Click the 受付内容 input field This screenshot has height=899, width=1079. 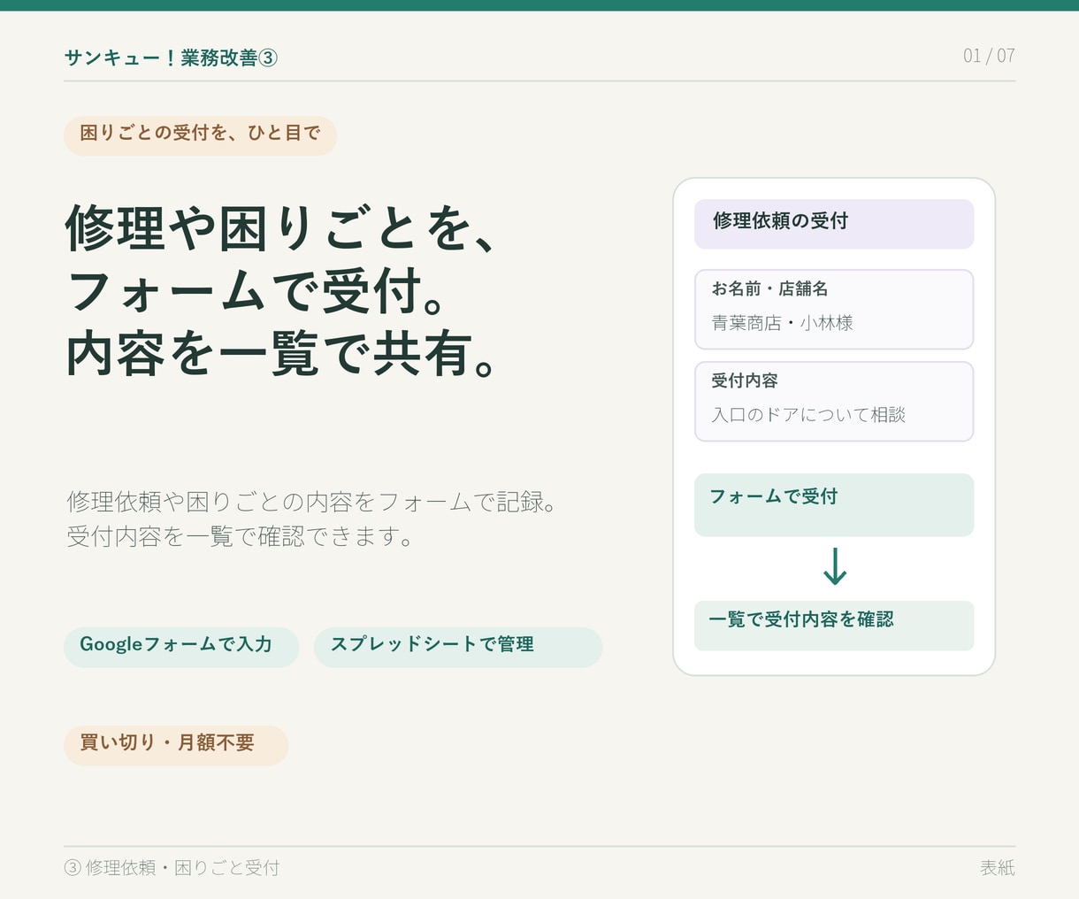834,401
